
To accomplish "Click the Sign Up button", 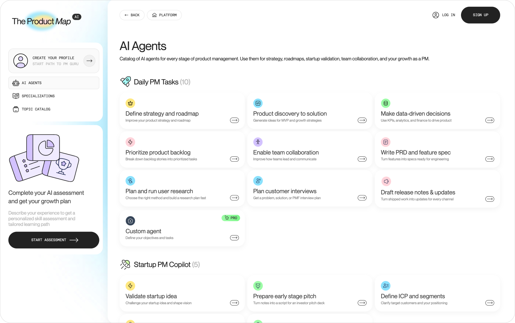I will point(480,15).
